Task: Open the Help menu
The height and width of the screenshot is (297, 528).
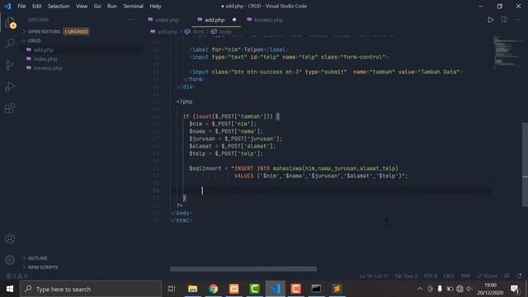Action: coord(155,6)
